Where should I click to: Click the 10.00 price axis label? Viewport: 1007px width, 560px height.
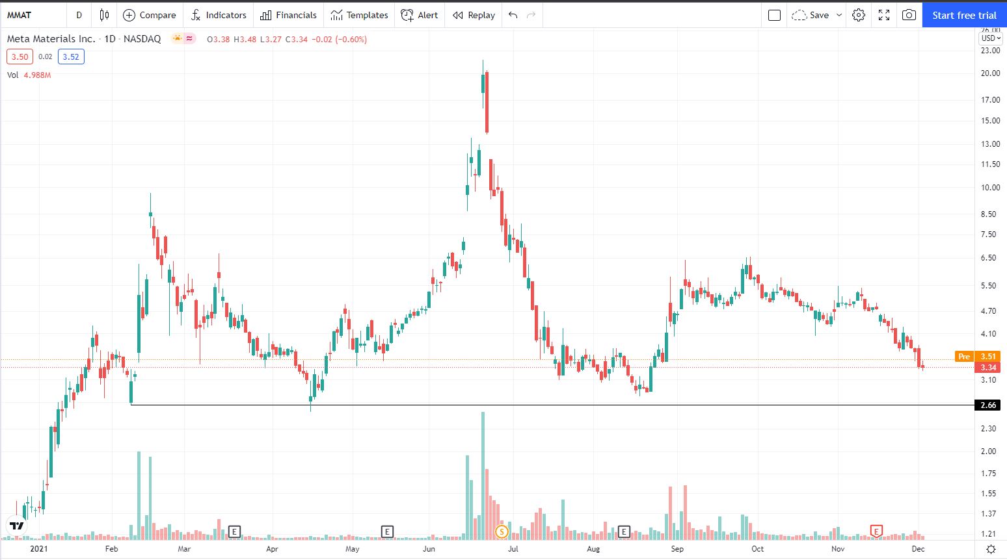click(990, 188)
